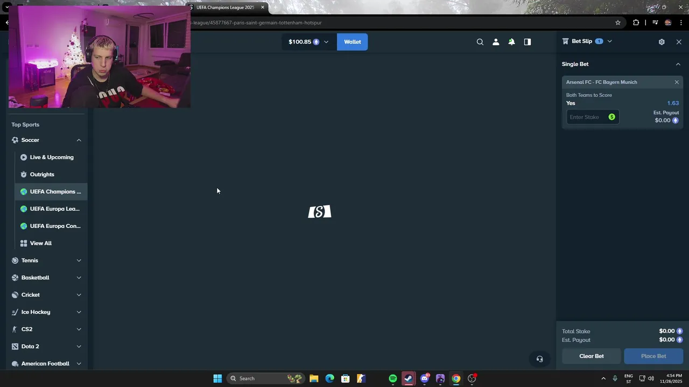Click the Place Bet button
Screen dimensions: 689x387
coord(653,356)
